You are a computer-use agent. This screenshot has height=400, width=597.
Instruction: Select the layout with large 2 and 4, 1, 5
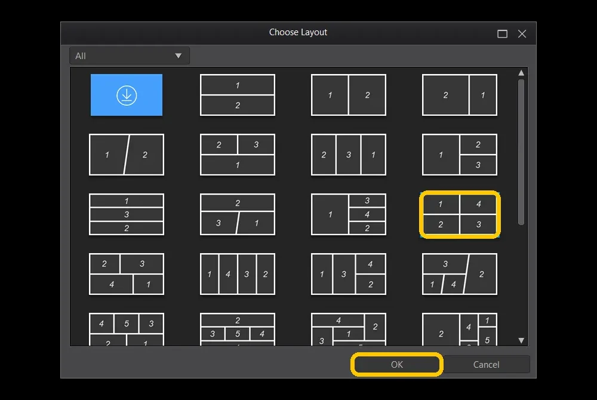point(460,329)
